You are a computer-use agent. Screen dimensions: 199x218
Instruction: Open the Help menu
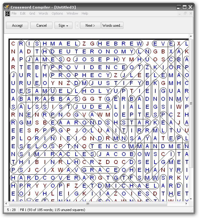(x=85, y=13)
